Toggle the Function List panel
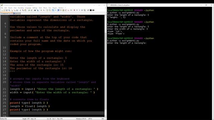Image resolution: width=214 pixels, height=120 pixels. coord(66,10)
